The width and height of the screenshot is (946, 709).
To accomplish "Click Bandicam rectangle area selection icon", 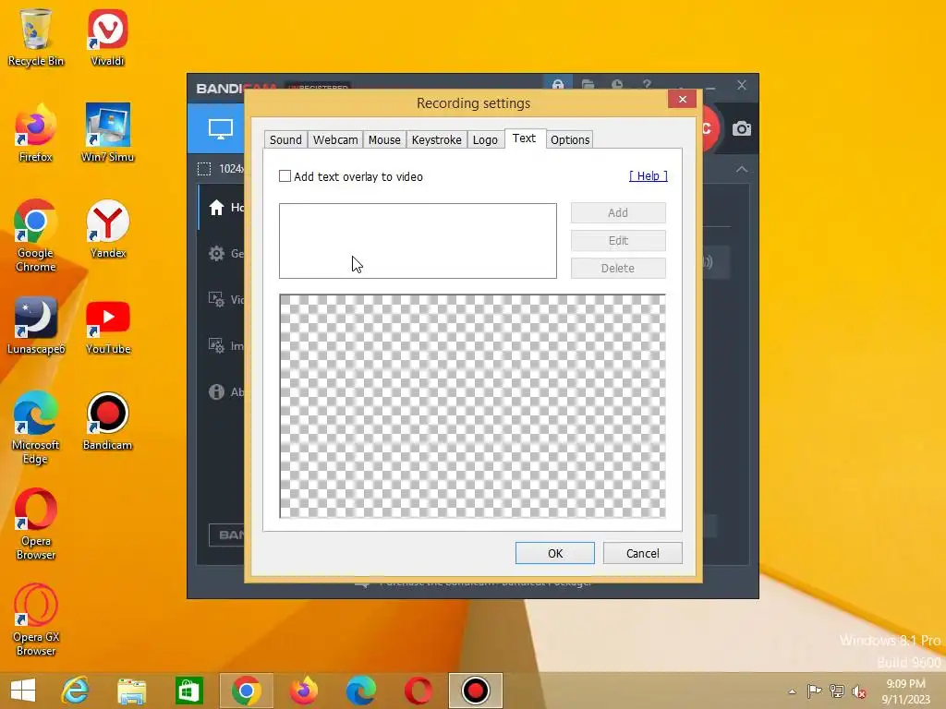I will click(204, 169).
